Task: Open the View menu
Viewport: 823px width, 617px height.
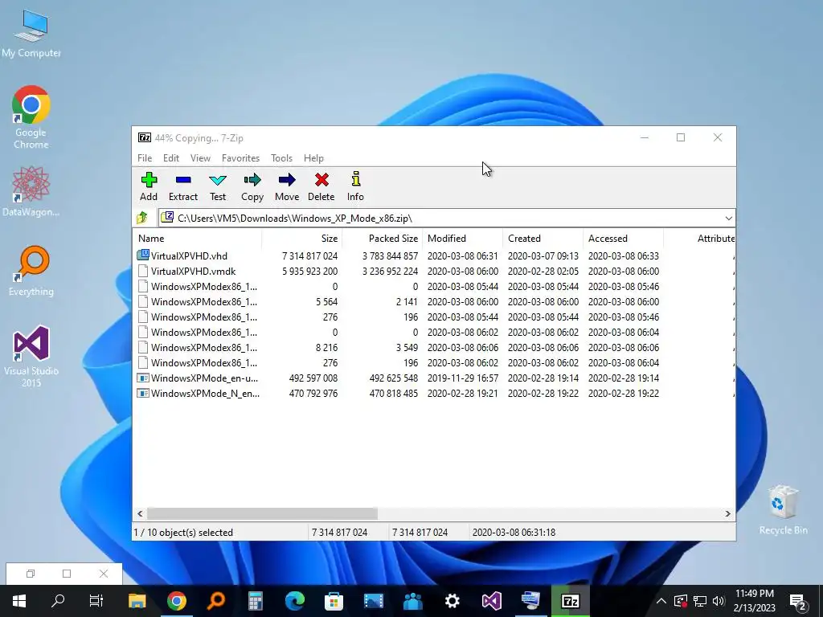Action: click(200, 158)
